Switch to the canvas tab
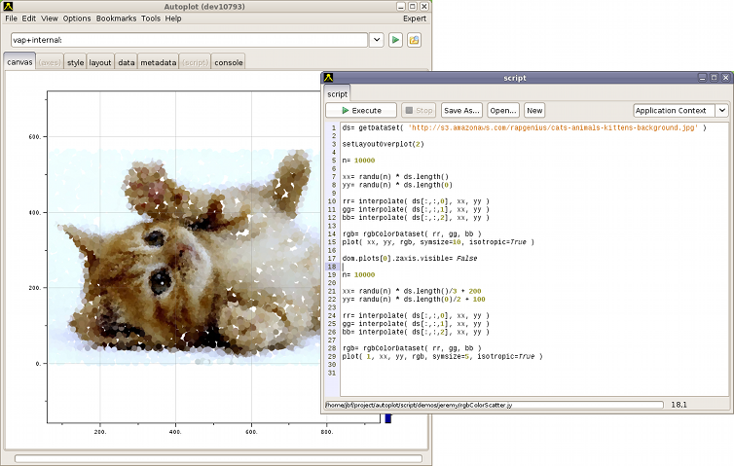 click(19, 61)
